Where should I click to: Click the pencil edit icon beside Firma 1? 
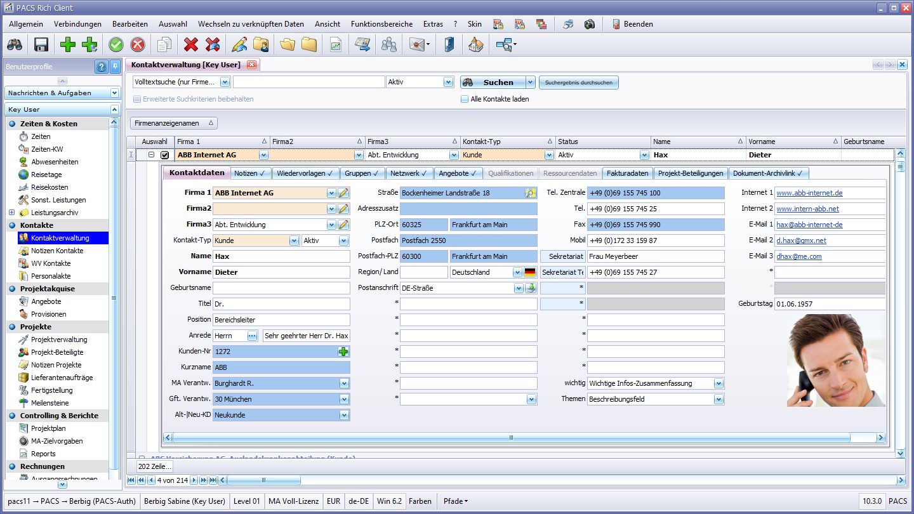[x=343, y=193]
